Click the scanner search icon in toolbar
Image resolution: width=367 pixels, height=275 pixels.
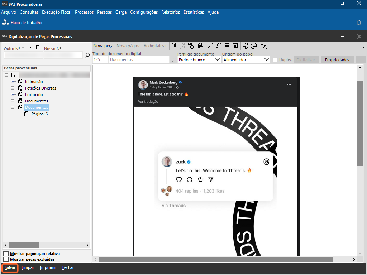coord(263,46)
